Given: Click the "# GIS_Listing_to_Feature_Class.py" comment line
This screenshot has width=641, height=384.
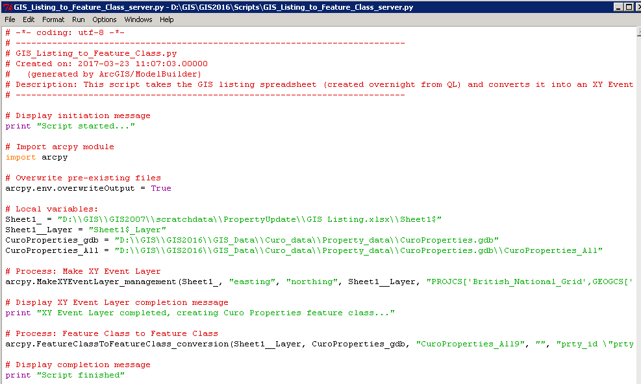Looking at the screenshot, I should click(91, 54).
